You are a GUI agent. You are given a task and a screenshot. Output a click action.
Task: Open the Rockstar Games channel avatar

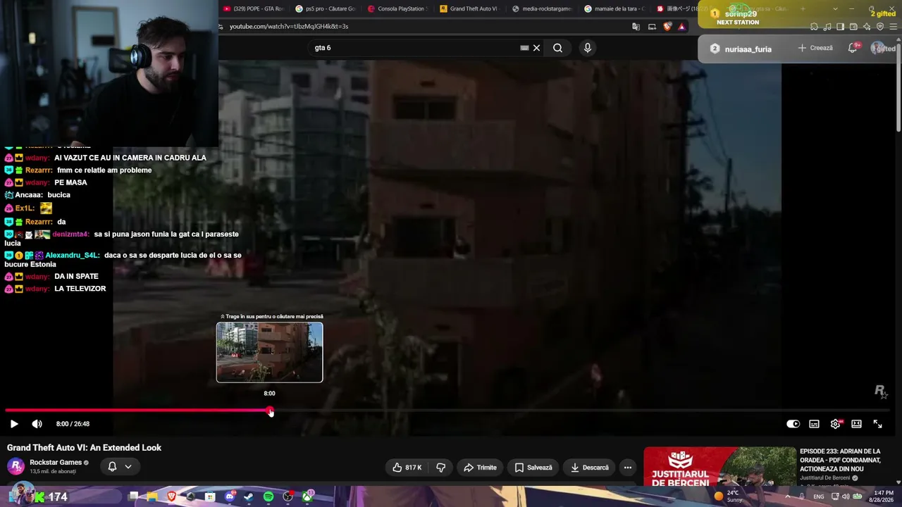click(16, 466)
